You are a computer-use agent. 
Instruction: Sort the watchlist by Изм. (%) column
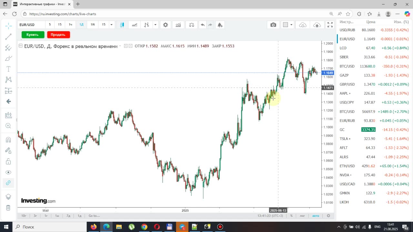(401, 22)
